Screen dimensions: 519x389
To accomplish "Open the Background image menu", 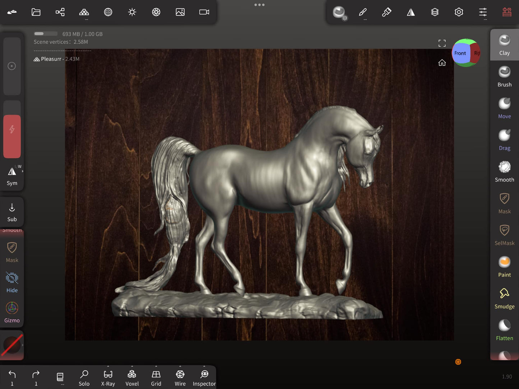I will point(180,12).
